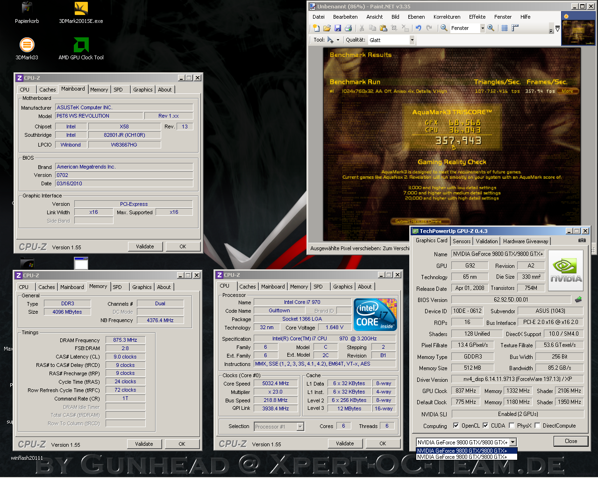Open the Ebenen menu in Paint.NET

[416, 17]
